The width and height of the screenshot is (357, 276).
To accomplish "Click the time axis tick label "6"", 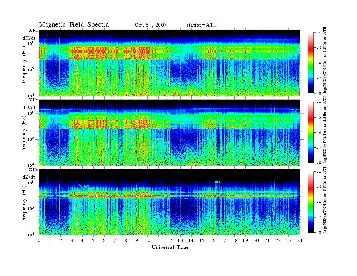I will (x=104, y=240).
